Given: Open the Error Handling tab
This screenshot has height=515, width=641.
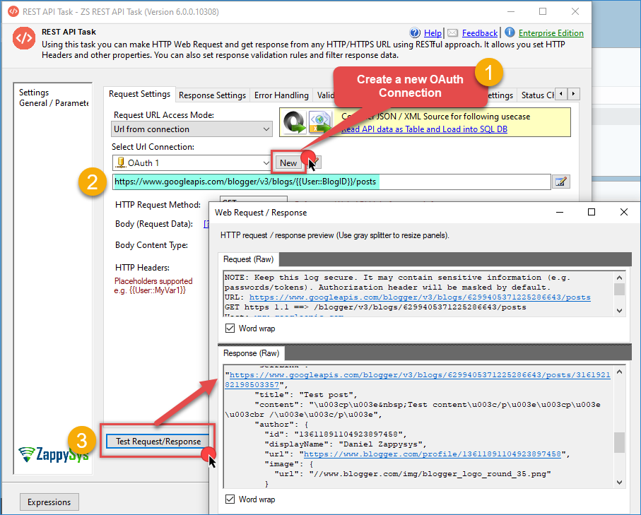Looking at the screenshot, I should click(x=281, y=95).
